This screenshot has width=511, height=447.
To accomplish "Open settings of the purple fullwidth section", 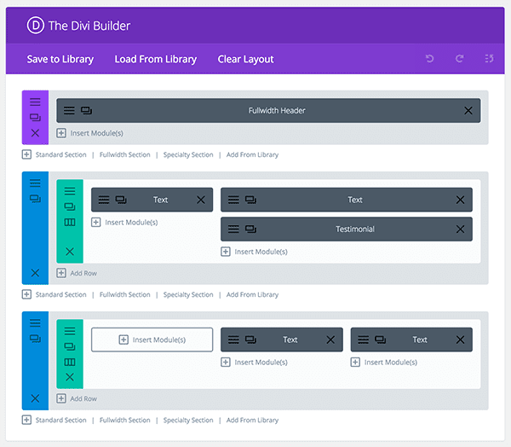I will coord(35,102).
